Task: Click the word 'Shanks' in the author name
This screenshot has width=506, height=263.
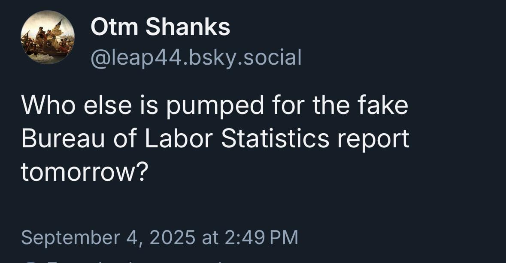Action: pos(188,27)
